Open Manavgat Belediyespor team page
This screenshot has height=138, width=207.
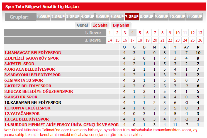point(33,53)
